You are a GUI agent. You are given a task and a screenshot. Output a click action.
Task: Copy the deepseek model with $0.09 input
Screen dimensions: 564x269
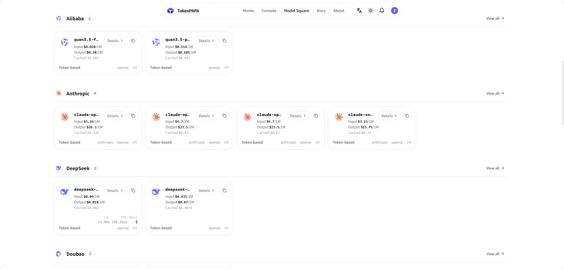133,190
